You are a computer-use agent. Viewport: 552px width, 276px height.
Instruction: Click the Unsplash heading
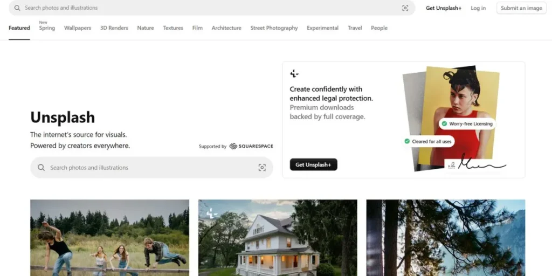tap(63, 117)
